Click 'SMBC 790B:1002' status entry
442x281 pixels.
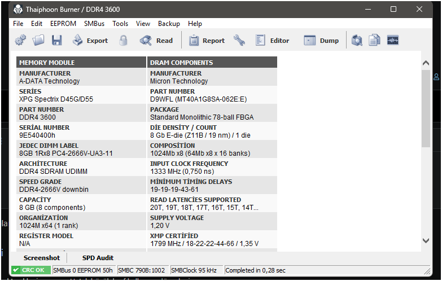pos(142,270)
